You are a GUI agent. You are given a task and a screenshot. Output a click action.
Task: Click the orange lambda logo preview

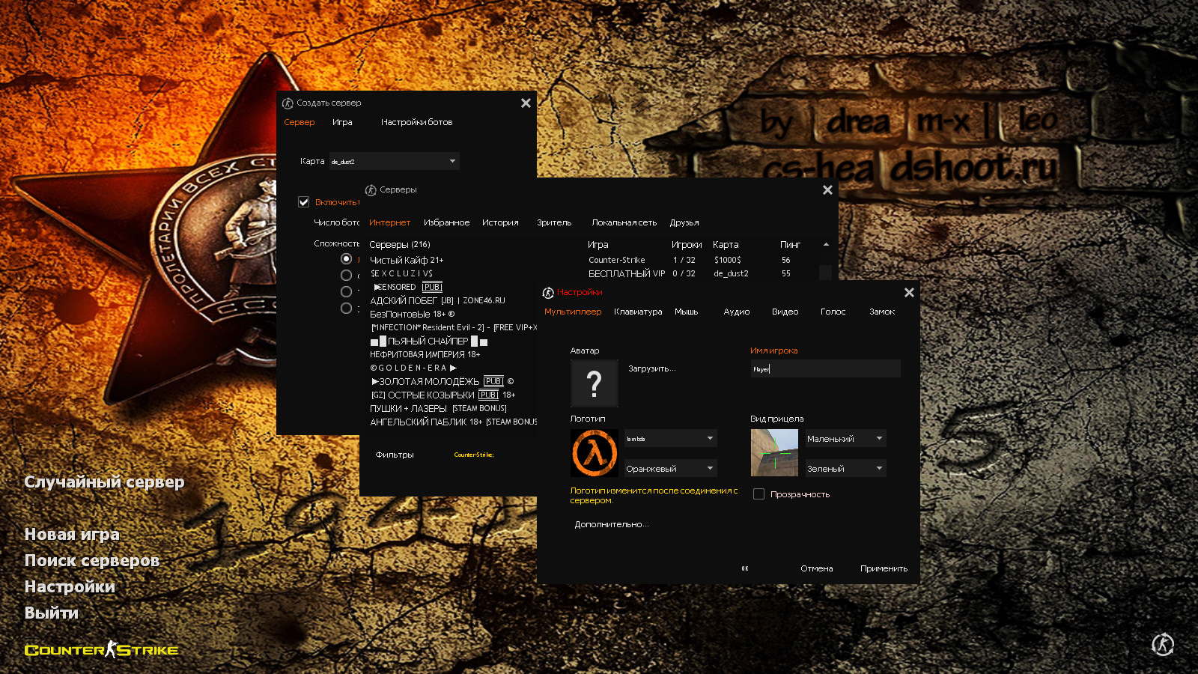[594, 453]
